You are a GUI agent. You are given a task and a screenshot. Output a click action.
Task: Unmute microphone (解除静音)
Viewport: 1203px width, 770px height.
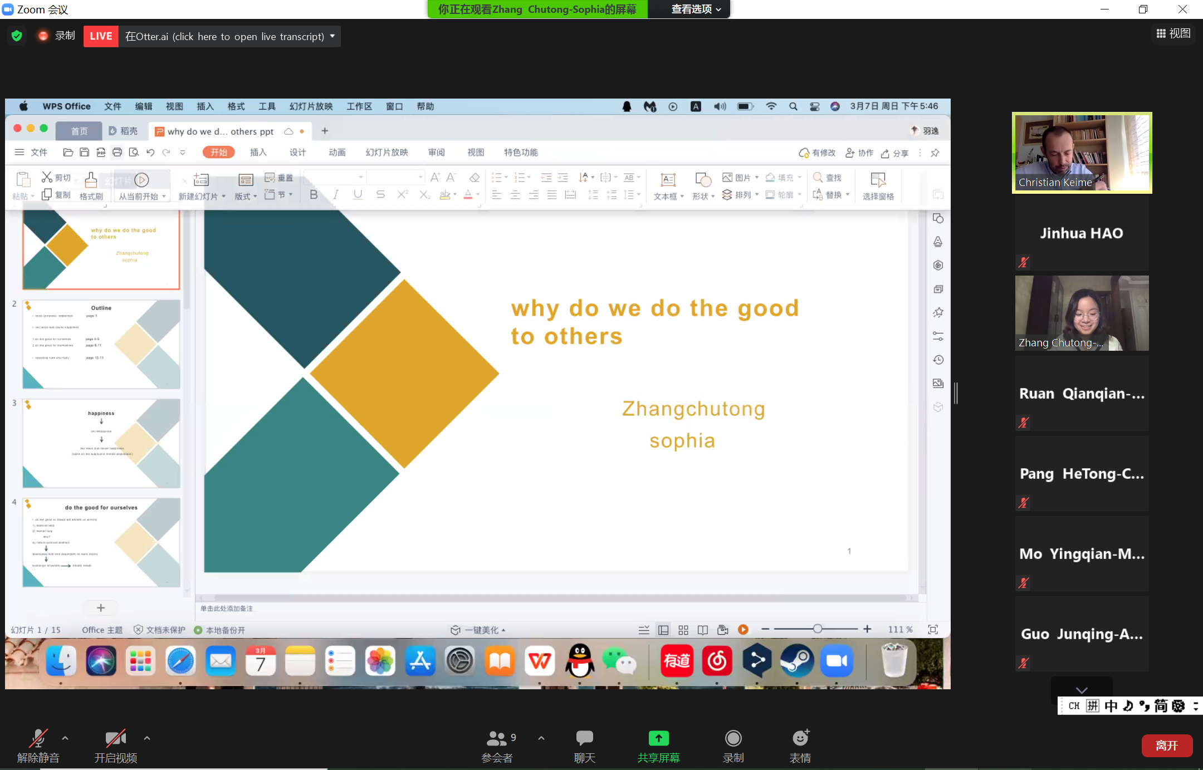(38, 739)
